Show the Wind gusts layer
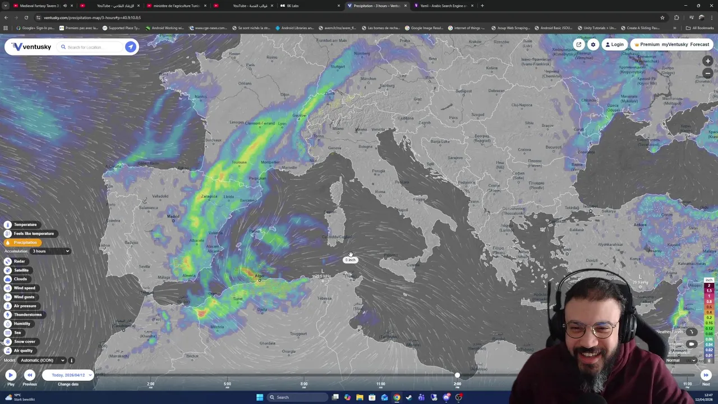The image size is (718, 404). (x=20, y=297)
